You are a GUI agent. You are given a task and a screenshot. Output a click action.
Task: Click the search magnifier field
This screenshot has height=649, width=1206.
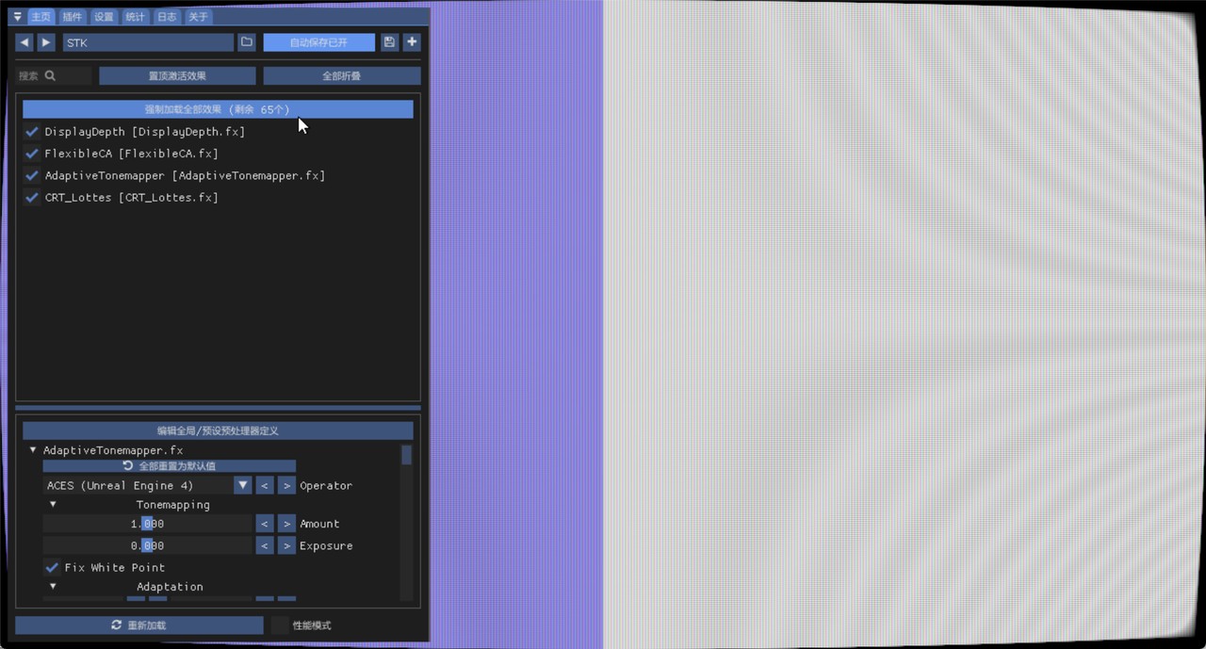click(x=55, y=75)
